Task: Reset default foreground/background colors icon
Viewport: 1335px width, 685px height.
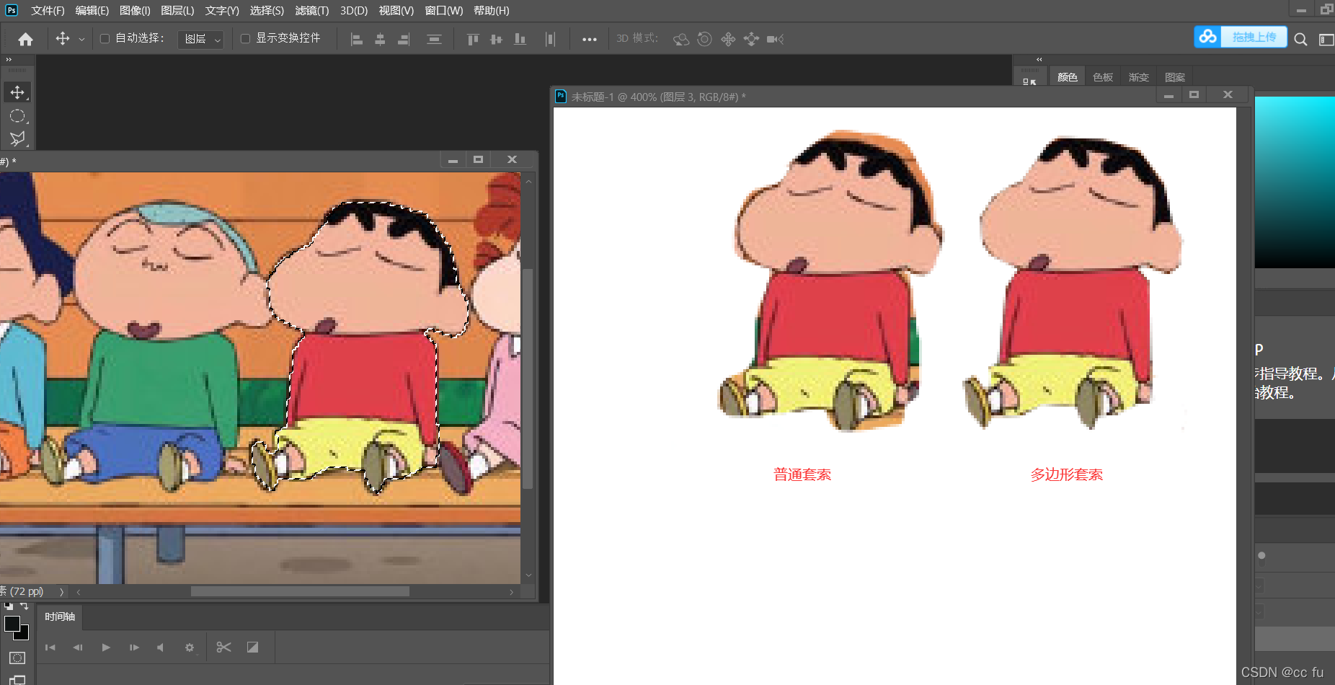Action: pyautogui.click(x=9, y=607)
